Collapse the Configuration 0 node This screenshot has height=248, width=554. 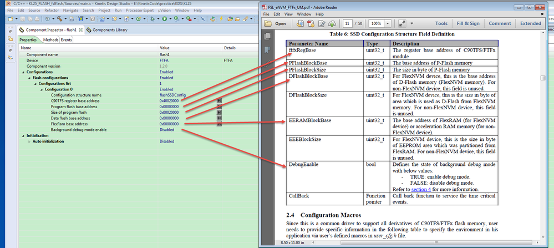(x=40, y=89)
